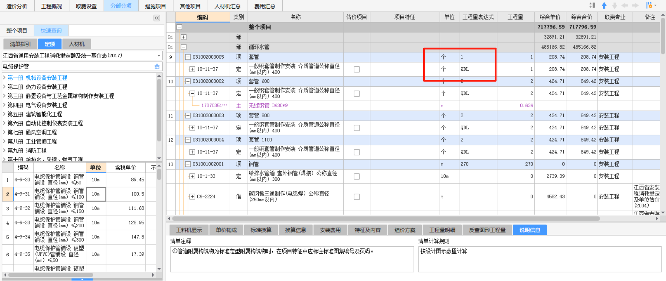Image resolution: width=666 pixels, height=281 pixels.
Task: Switch to the 工程概况 tab
Action: (x=52, y=6)
